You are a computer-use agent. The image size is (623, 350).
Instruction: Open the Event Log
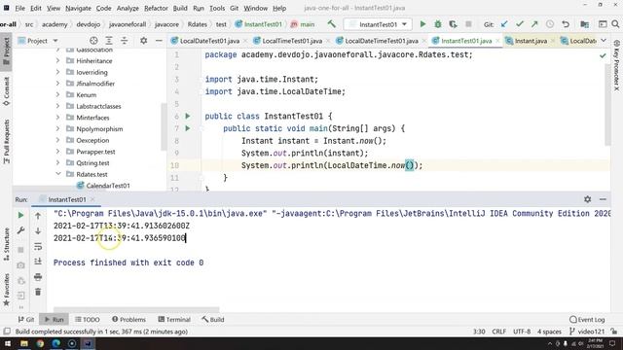click(x=587, y=320)
